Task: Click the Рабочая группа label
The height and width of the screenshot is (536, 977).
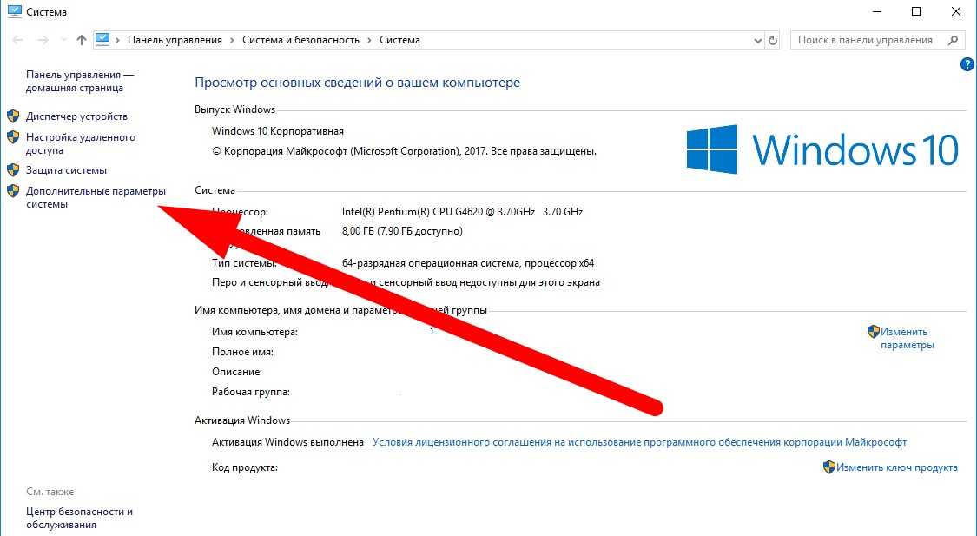Action: point(250,392)
